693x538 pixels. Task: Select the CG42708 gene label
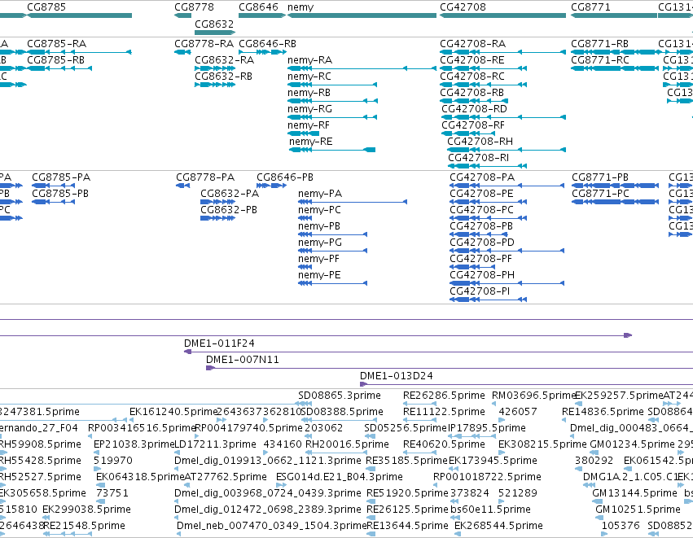463,7
